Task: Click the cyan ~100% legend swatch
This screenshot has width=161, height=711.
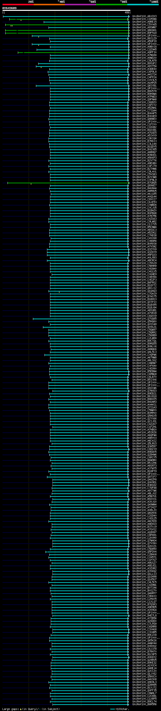Action: tap(143, 5)
